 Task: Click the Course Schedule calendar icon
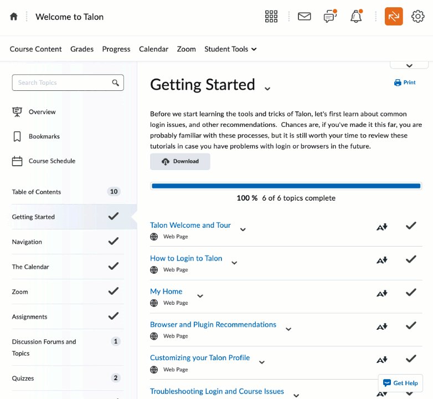17,161
